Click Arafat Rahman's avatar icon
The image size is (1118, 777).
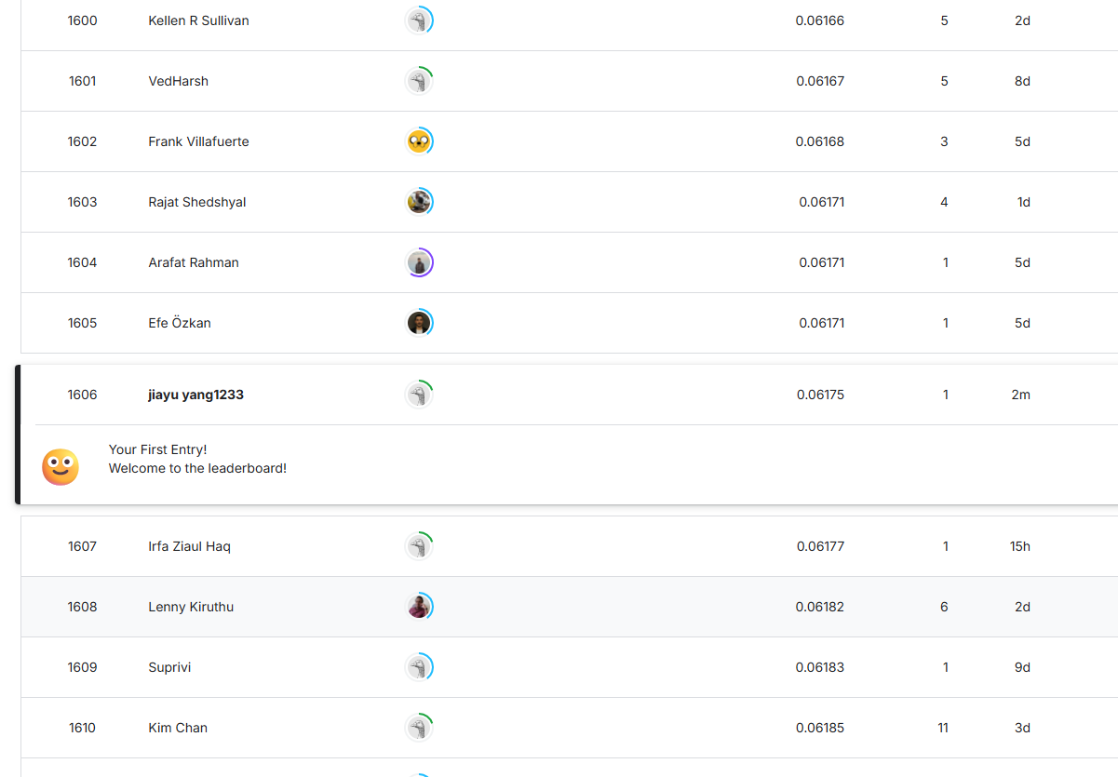(x=419, y=262)
